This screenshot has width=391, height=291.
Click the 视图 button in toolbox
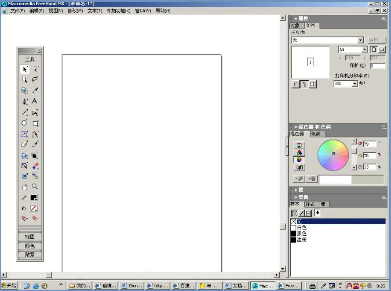29,237
